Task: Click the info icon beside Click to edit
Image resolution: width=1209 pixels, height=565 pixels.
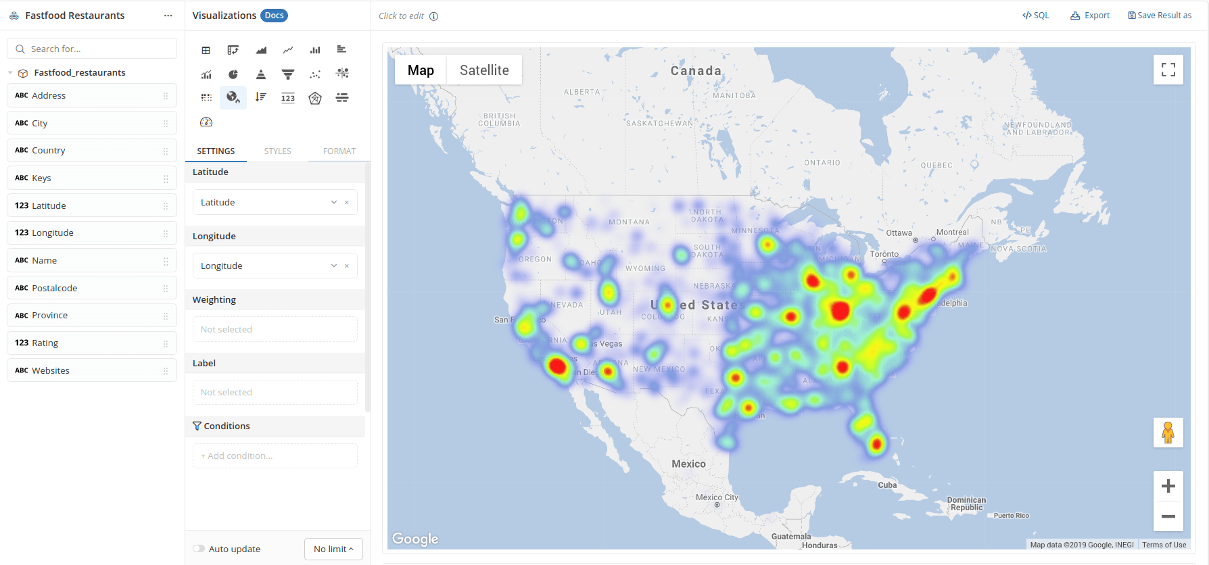Action: 434,16
